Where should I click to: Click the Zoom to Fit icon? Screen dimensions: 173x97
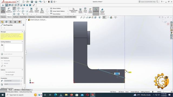(x=81, y=17)
